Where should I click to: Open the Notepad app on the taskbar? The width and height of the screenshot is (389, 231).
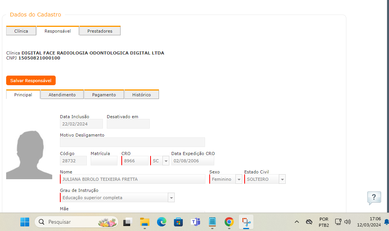point(212,222)
